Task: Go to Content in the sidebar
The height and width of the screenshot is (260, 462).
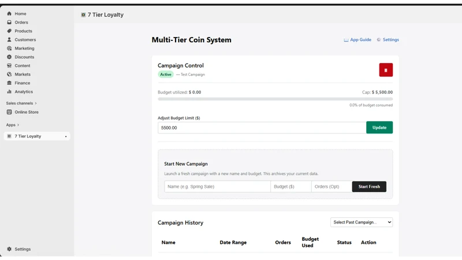Action: point(23,65)
